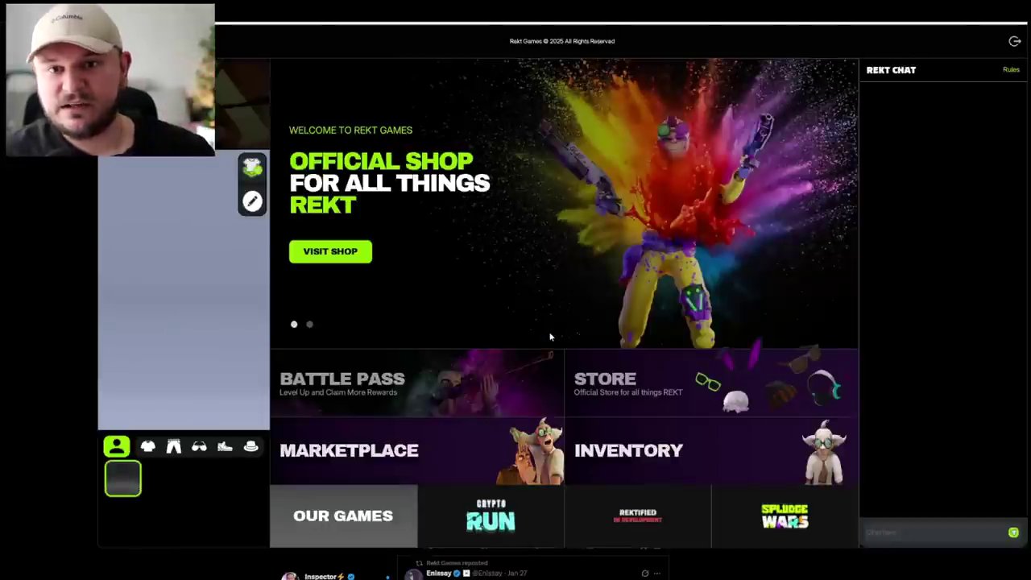Click the chat message input field
The width and height of the screenshot is (1031, 580).
point(926,532)
